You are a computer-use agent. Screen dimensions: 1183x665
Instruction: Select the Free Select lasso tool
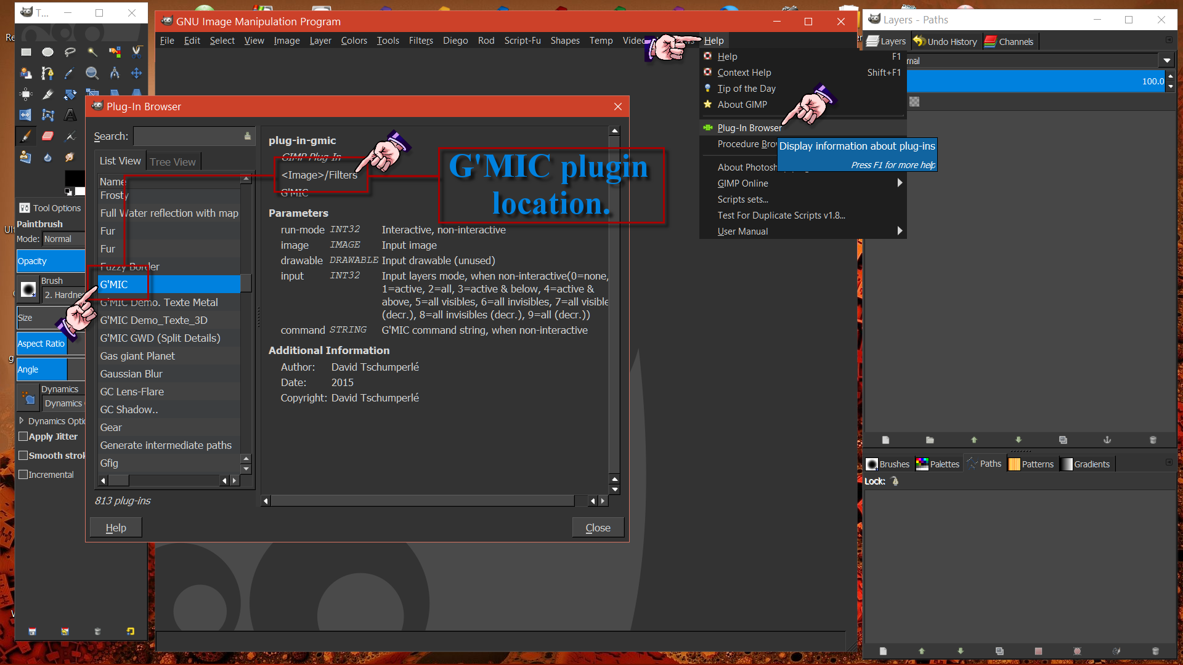coord(70,52)
